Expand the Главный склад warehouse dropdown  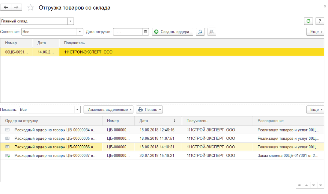pyautogui.click(x=71, y=21)
